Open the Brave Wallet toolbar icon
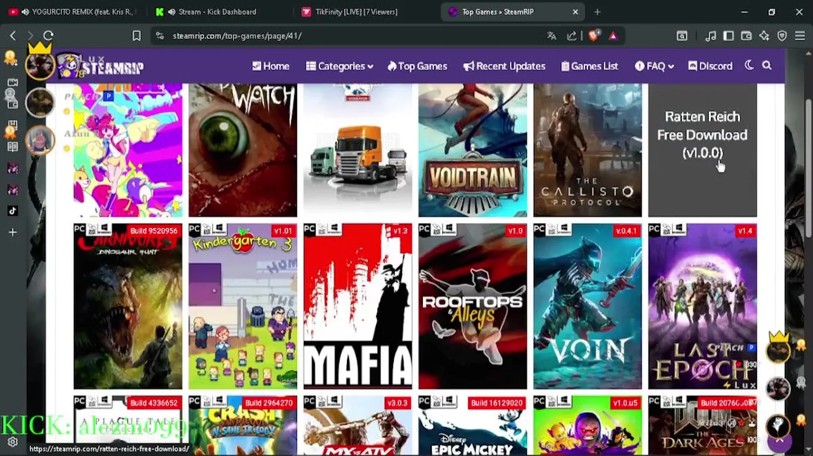This screenshot has height=456, width=813. tap(747, 36)
